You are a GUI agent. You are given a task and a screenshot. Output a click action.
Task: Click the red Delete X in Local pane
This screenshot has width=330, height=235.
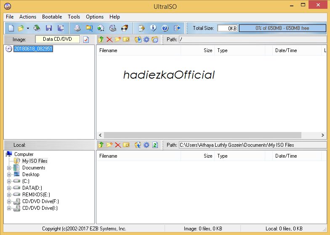tap(118, 145)
